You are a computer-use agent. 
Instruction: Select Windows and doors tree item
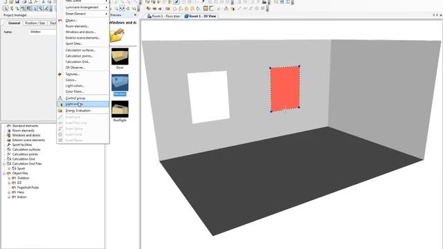point(26,136)
